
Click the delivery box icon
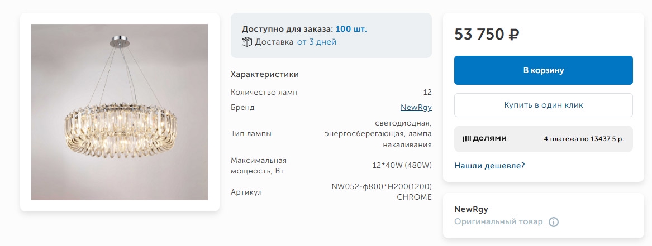point(247,42)
